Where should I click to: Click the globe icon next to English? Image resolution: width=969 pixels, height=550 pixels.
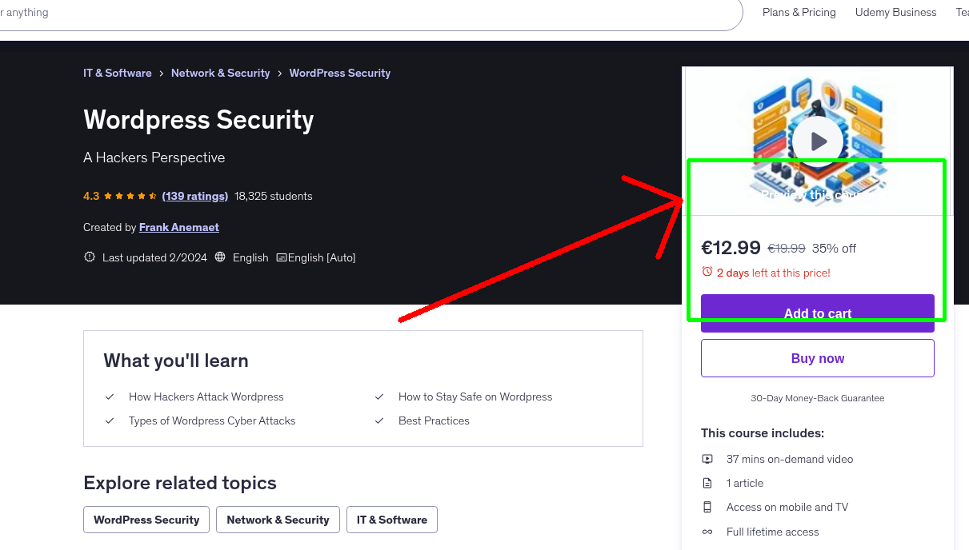pyautogui.click(x=218, y=257)
